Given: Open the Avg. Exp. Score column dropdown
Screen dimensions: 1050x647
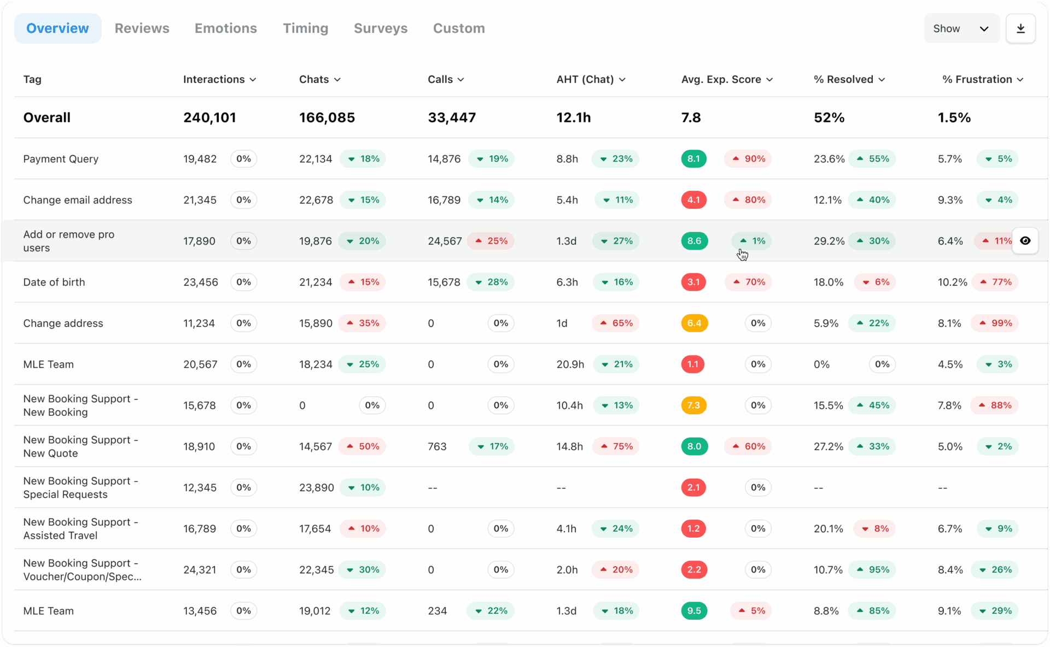Looking at the screenshot, I should point(769,80).
